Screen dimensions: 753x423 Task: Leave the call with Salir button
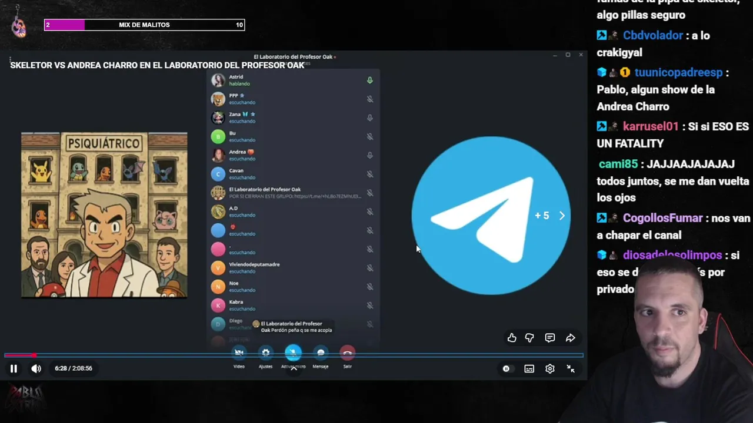pyautogui.click(x=348, y=352)
